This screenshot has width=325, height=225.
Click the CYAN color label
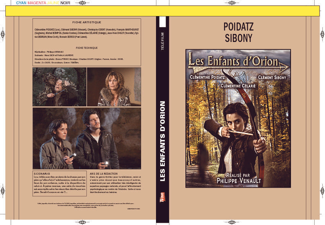pos(21,3)
